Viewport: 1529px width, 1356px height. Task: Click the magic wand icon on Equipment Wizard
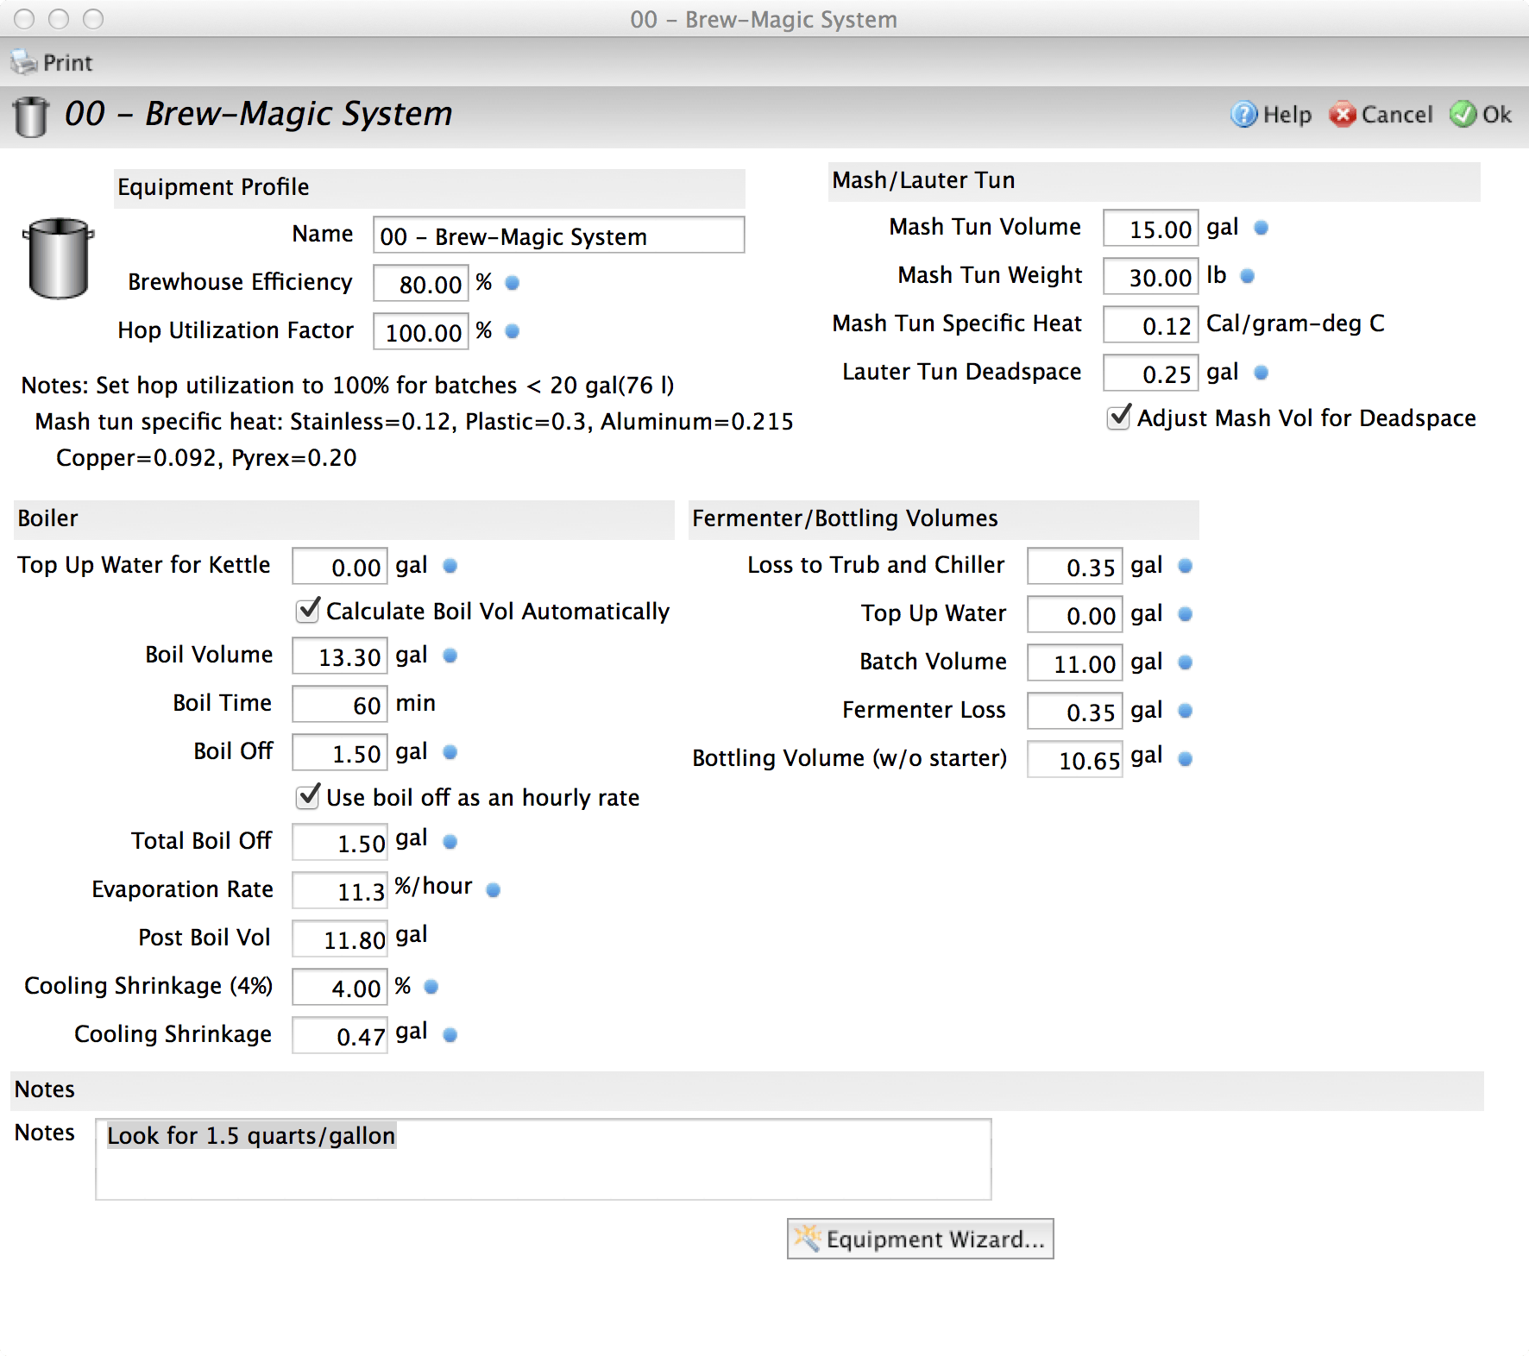(808, 1239)
